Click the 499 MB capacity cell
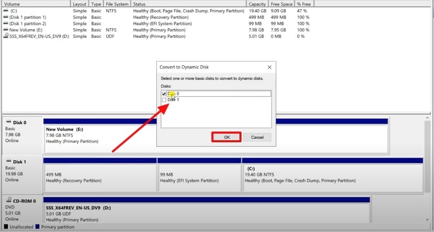The image size is (434, 232). pos(256,17)
